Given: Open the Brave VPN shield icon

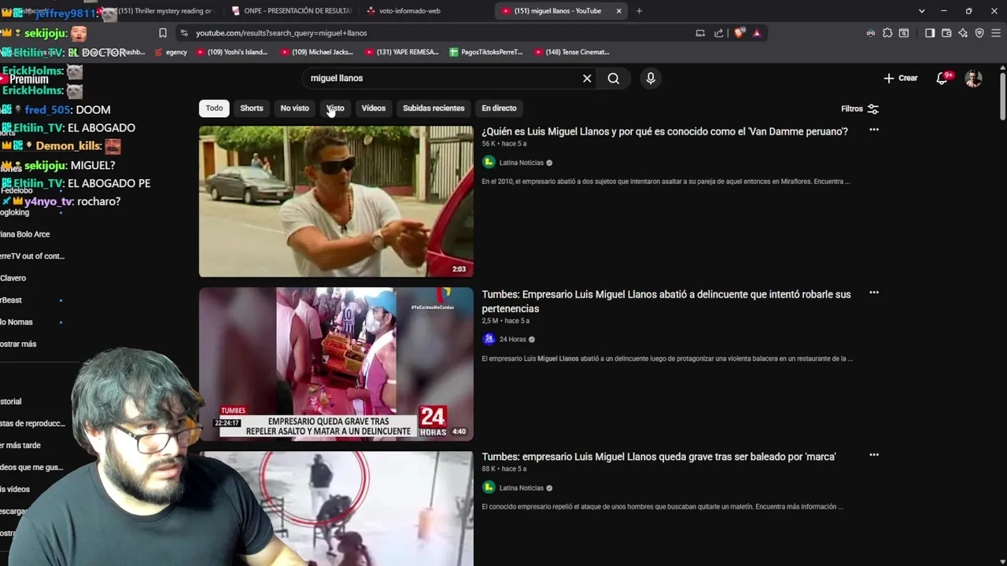Looking at the screenshot, I should pyautogui.click(x=979, y=33).
